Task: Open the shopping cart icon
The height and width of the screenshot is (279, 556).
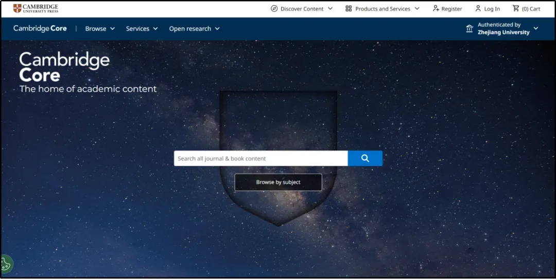Action: pyautogui.click(x=516, y=9)
